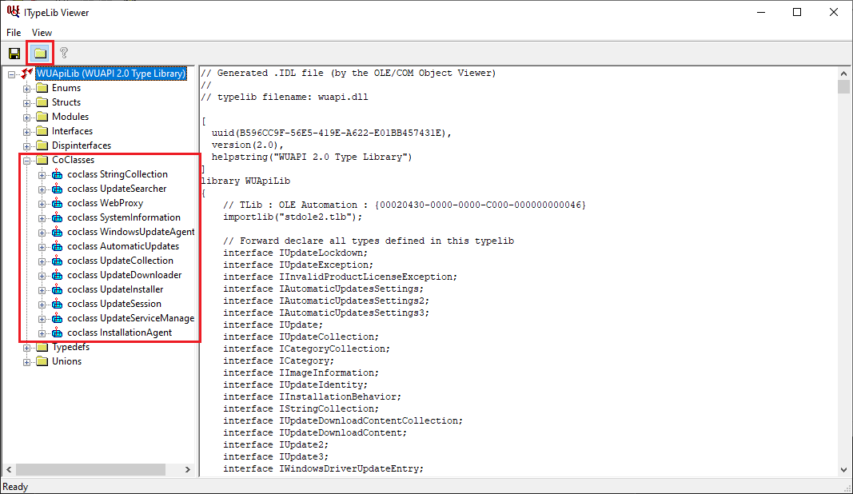This screenshot has height=494, width=853.
Task: Expand the coclass WebProxy node
Action: click(42, 204)
